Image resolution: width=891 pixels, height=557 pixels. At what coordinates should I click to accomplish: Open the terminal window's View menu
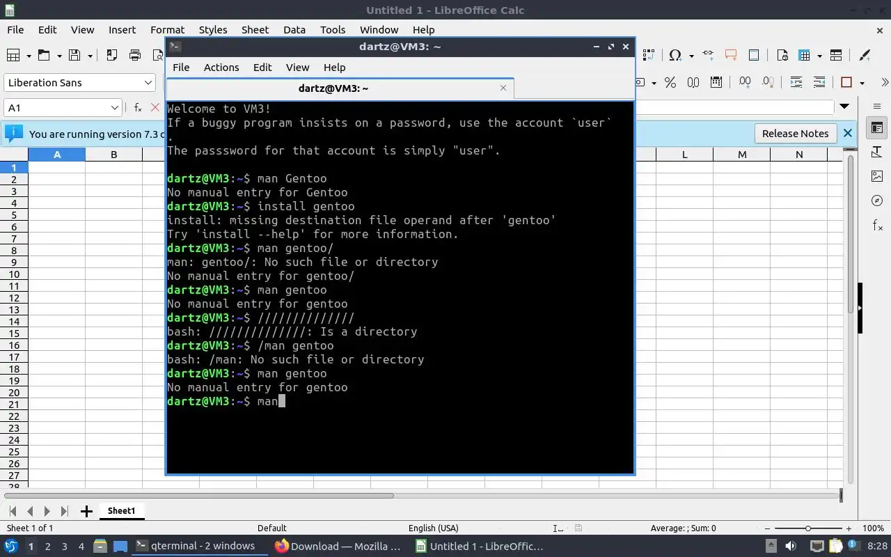coord(297,67)
